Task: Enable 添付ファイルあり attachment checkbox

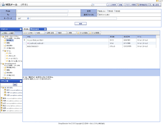Action: tap(98, 15)
